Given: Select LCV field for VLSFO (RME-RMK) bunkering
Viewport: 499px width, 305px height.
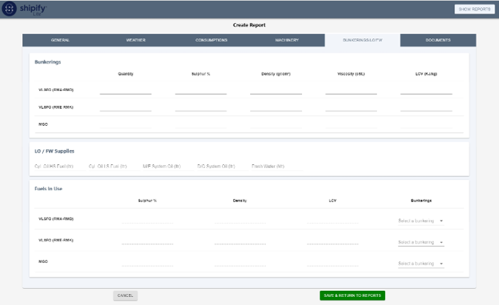Looking at the screenshot, I should point(426,108).
